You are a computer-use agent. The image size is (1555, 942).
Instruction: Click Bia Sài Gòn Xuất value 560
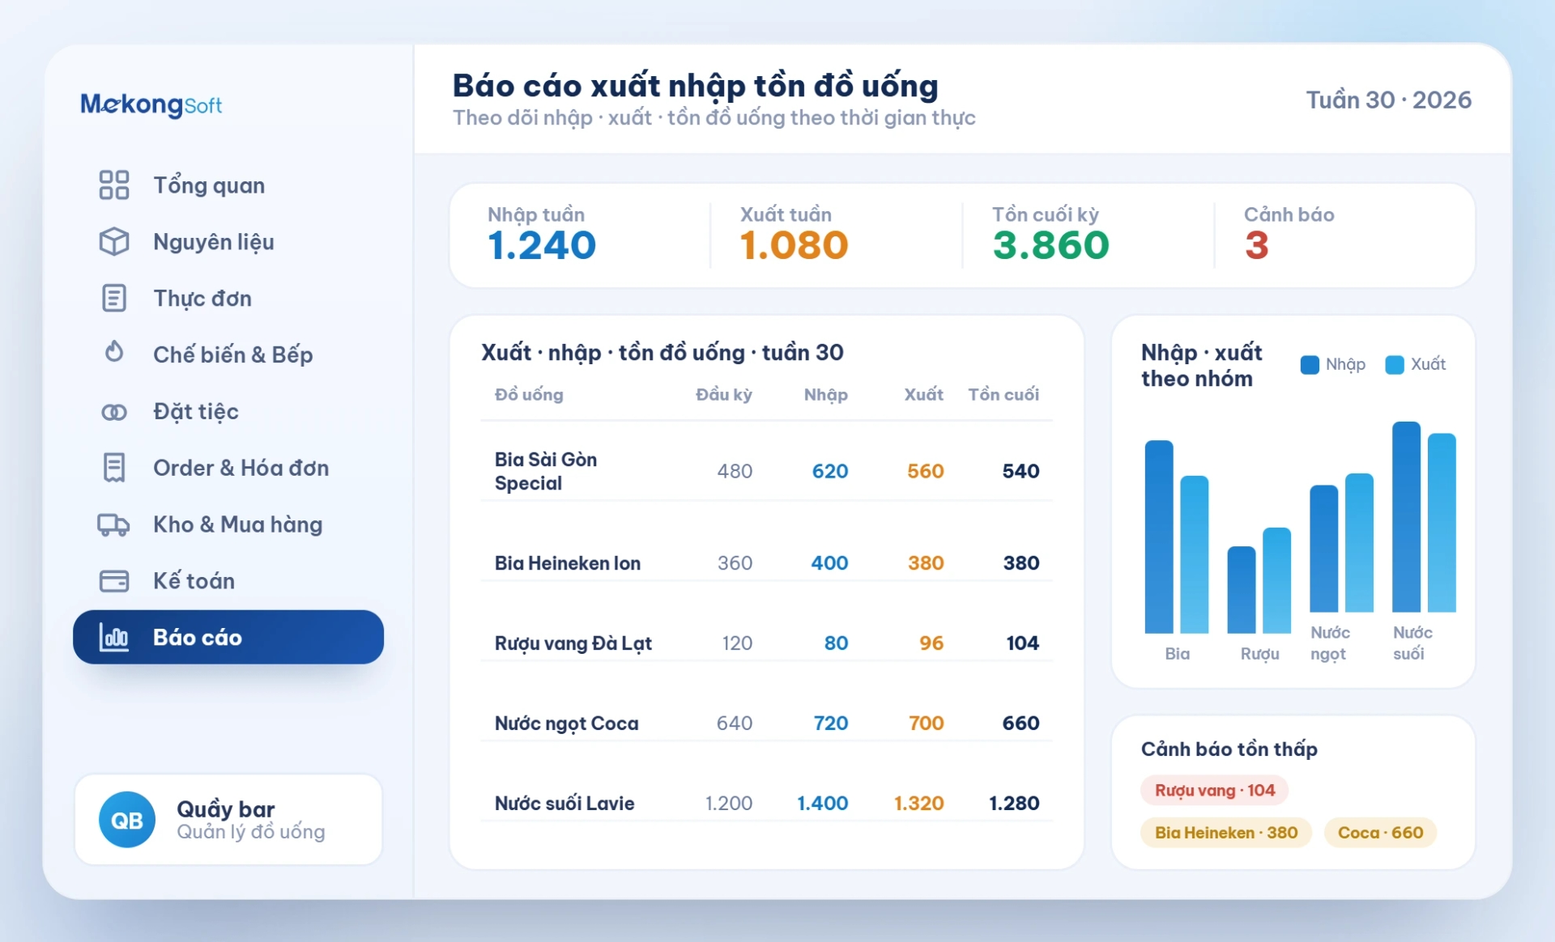click(x=926, y=471)
